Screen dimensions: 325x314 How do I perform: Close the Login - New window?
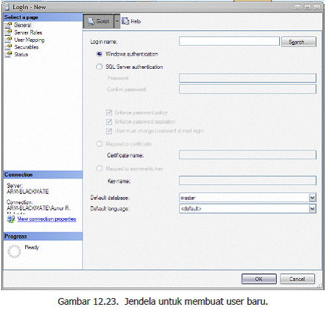click(317, 7)
